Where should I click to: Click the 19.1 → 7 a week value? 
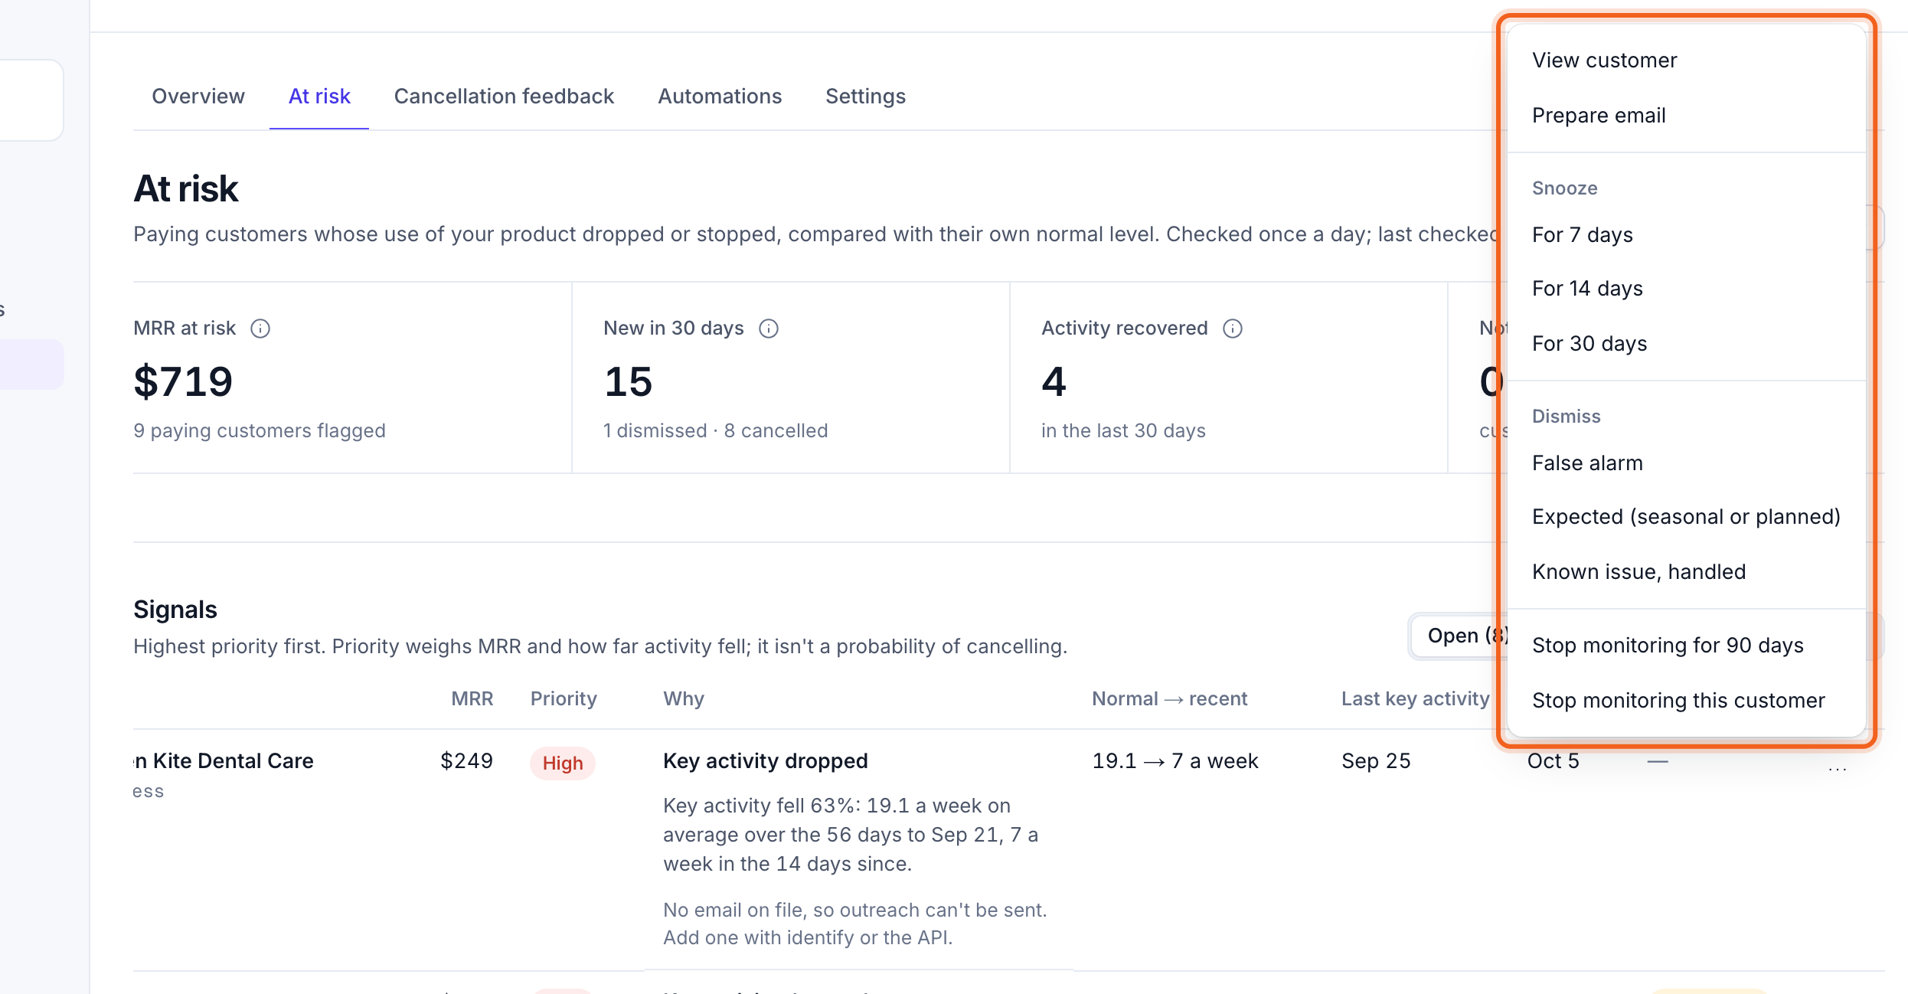point(1175,760)
